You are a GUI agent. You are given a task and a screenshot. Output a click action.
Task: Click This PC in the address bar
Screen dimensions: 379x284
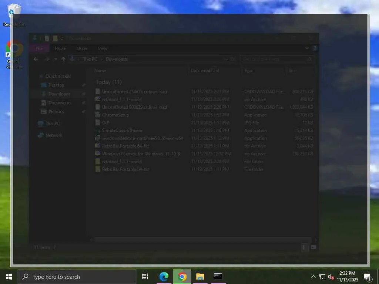click(x=90, y=59)
